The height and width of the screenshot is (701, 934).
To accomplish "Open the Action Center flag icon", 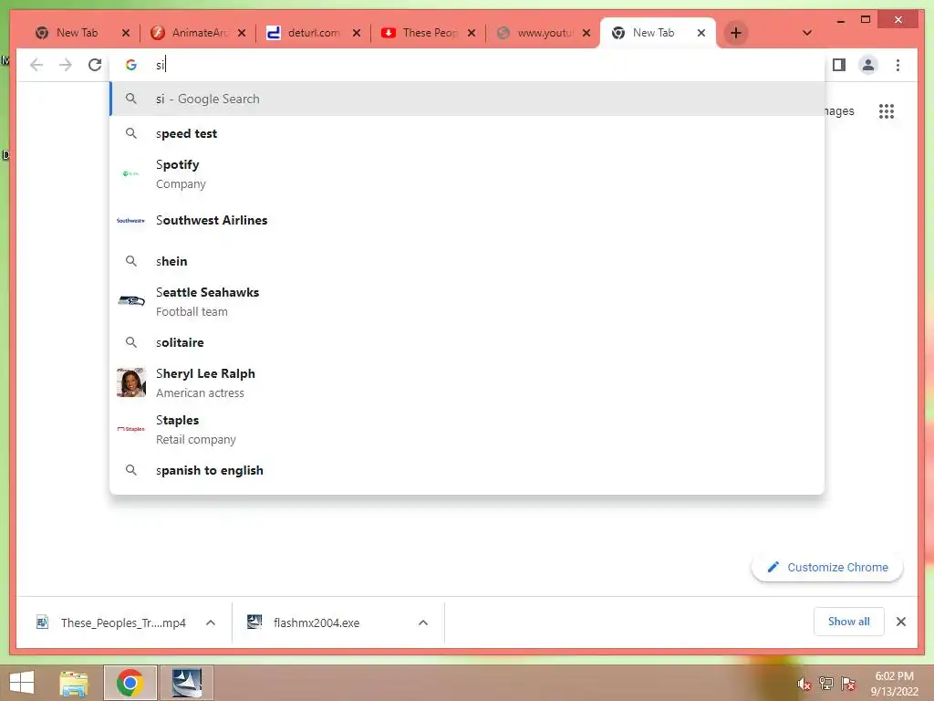I will (848, 684).
